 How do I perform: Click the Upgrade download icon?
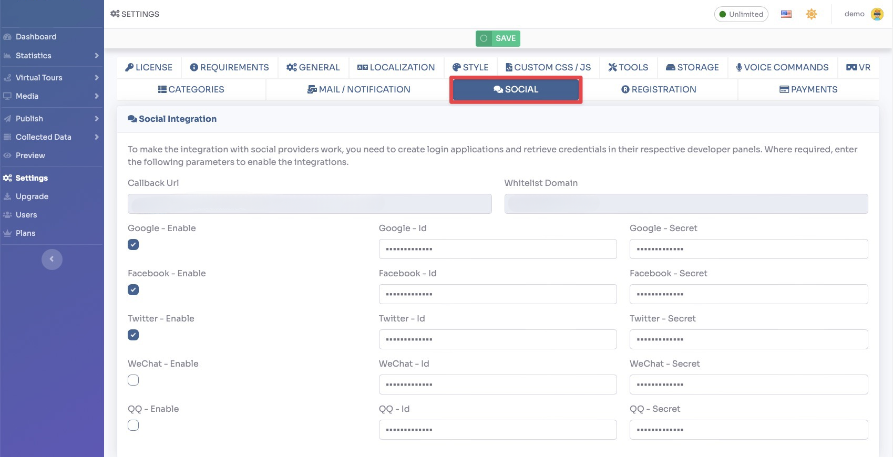7,196
